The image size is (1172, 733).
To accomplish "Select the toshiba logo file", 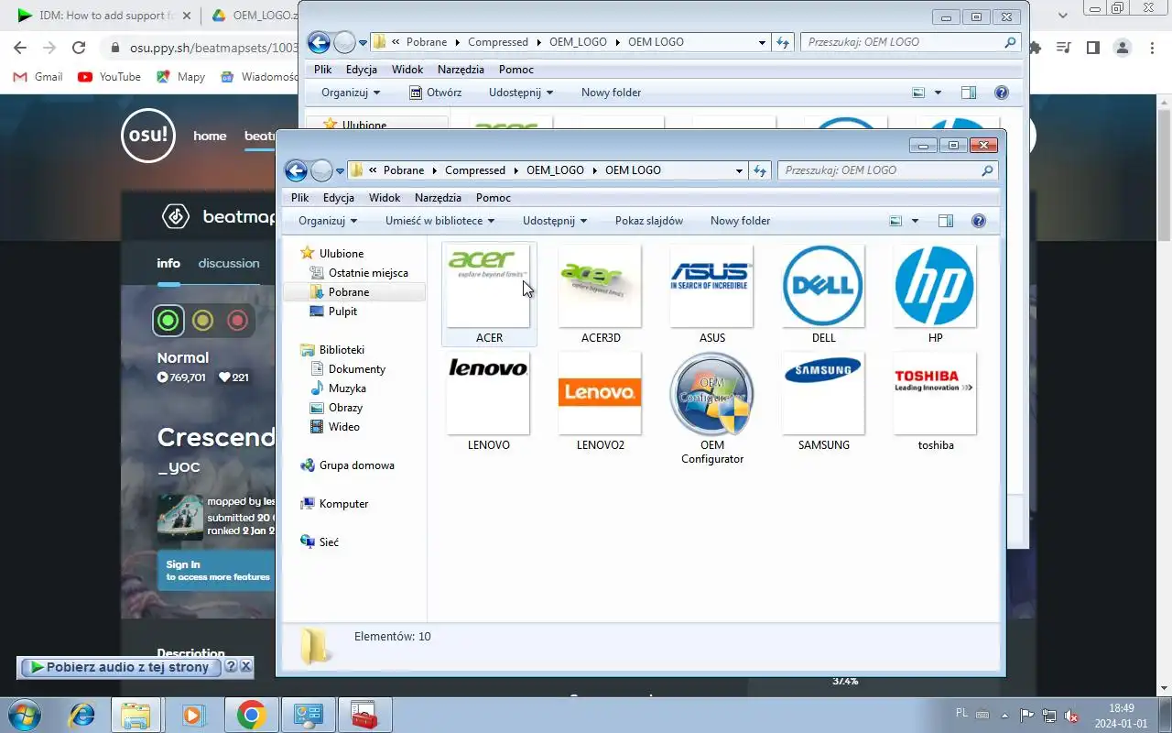I will (x=935, y=401).
